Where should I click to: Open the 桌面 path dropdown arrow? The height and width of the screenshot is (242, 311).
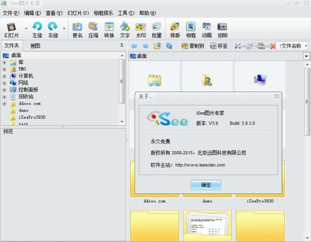point(306,56)
